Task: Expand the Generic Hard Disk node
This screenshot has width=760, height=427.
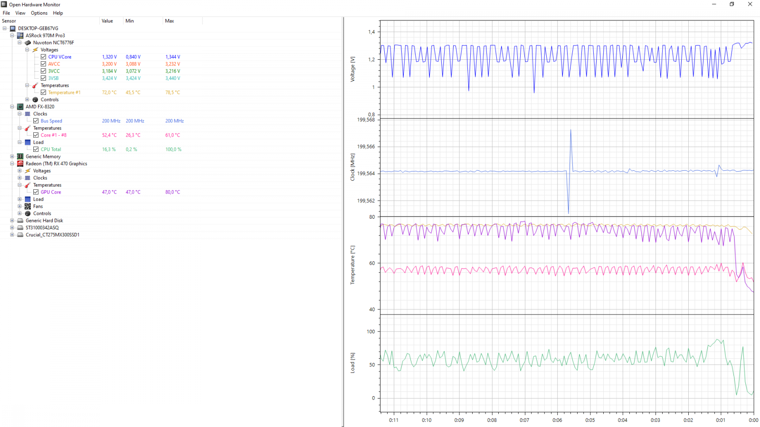Action: [12, 221]
